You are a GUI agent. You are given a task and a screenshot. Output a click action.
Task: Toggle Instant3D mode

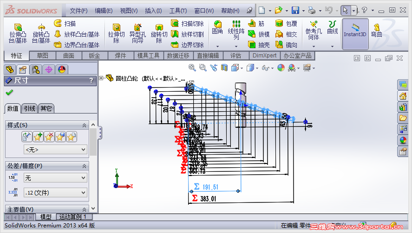[x=355, y=33]
